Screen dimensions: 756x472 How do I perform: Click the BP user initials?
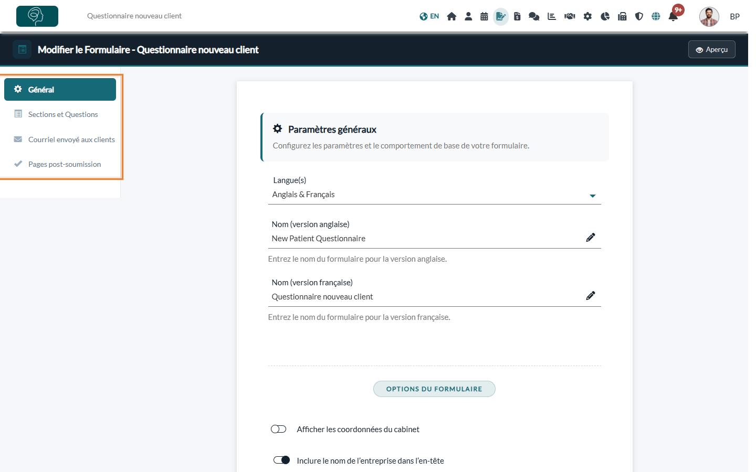pyautogui.click(x=734, y=17)
